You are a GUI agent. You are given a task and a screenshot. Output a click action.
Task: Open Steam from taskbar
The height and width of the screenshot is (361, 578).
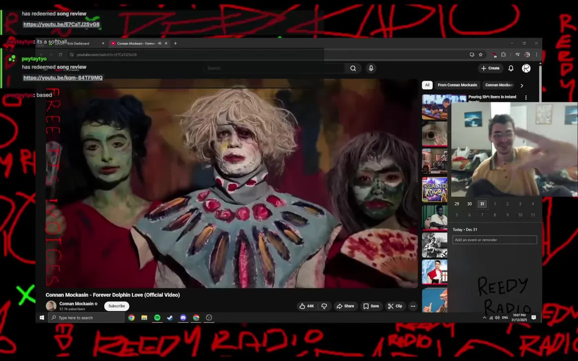pyautogui.click(x=170, y=318)
